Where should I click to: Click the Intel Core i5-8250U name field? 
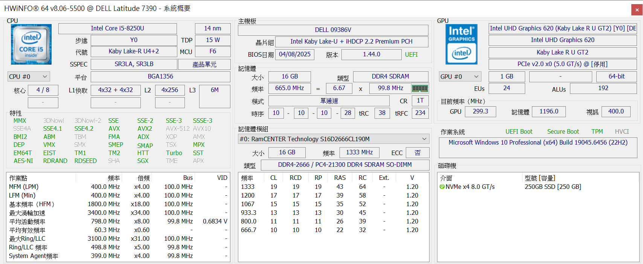tap(117, 29)
